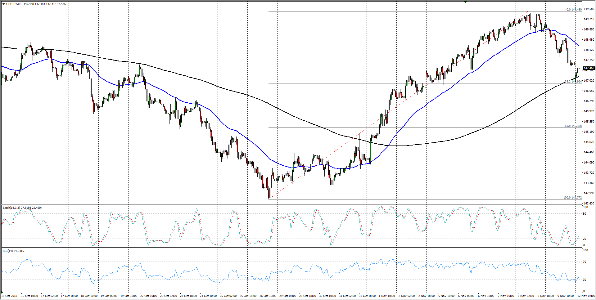Screen dimensions: 596x300
Task: Select the 61.8 Fibonacci level label 145.338
Action: 573,126
